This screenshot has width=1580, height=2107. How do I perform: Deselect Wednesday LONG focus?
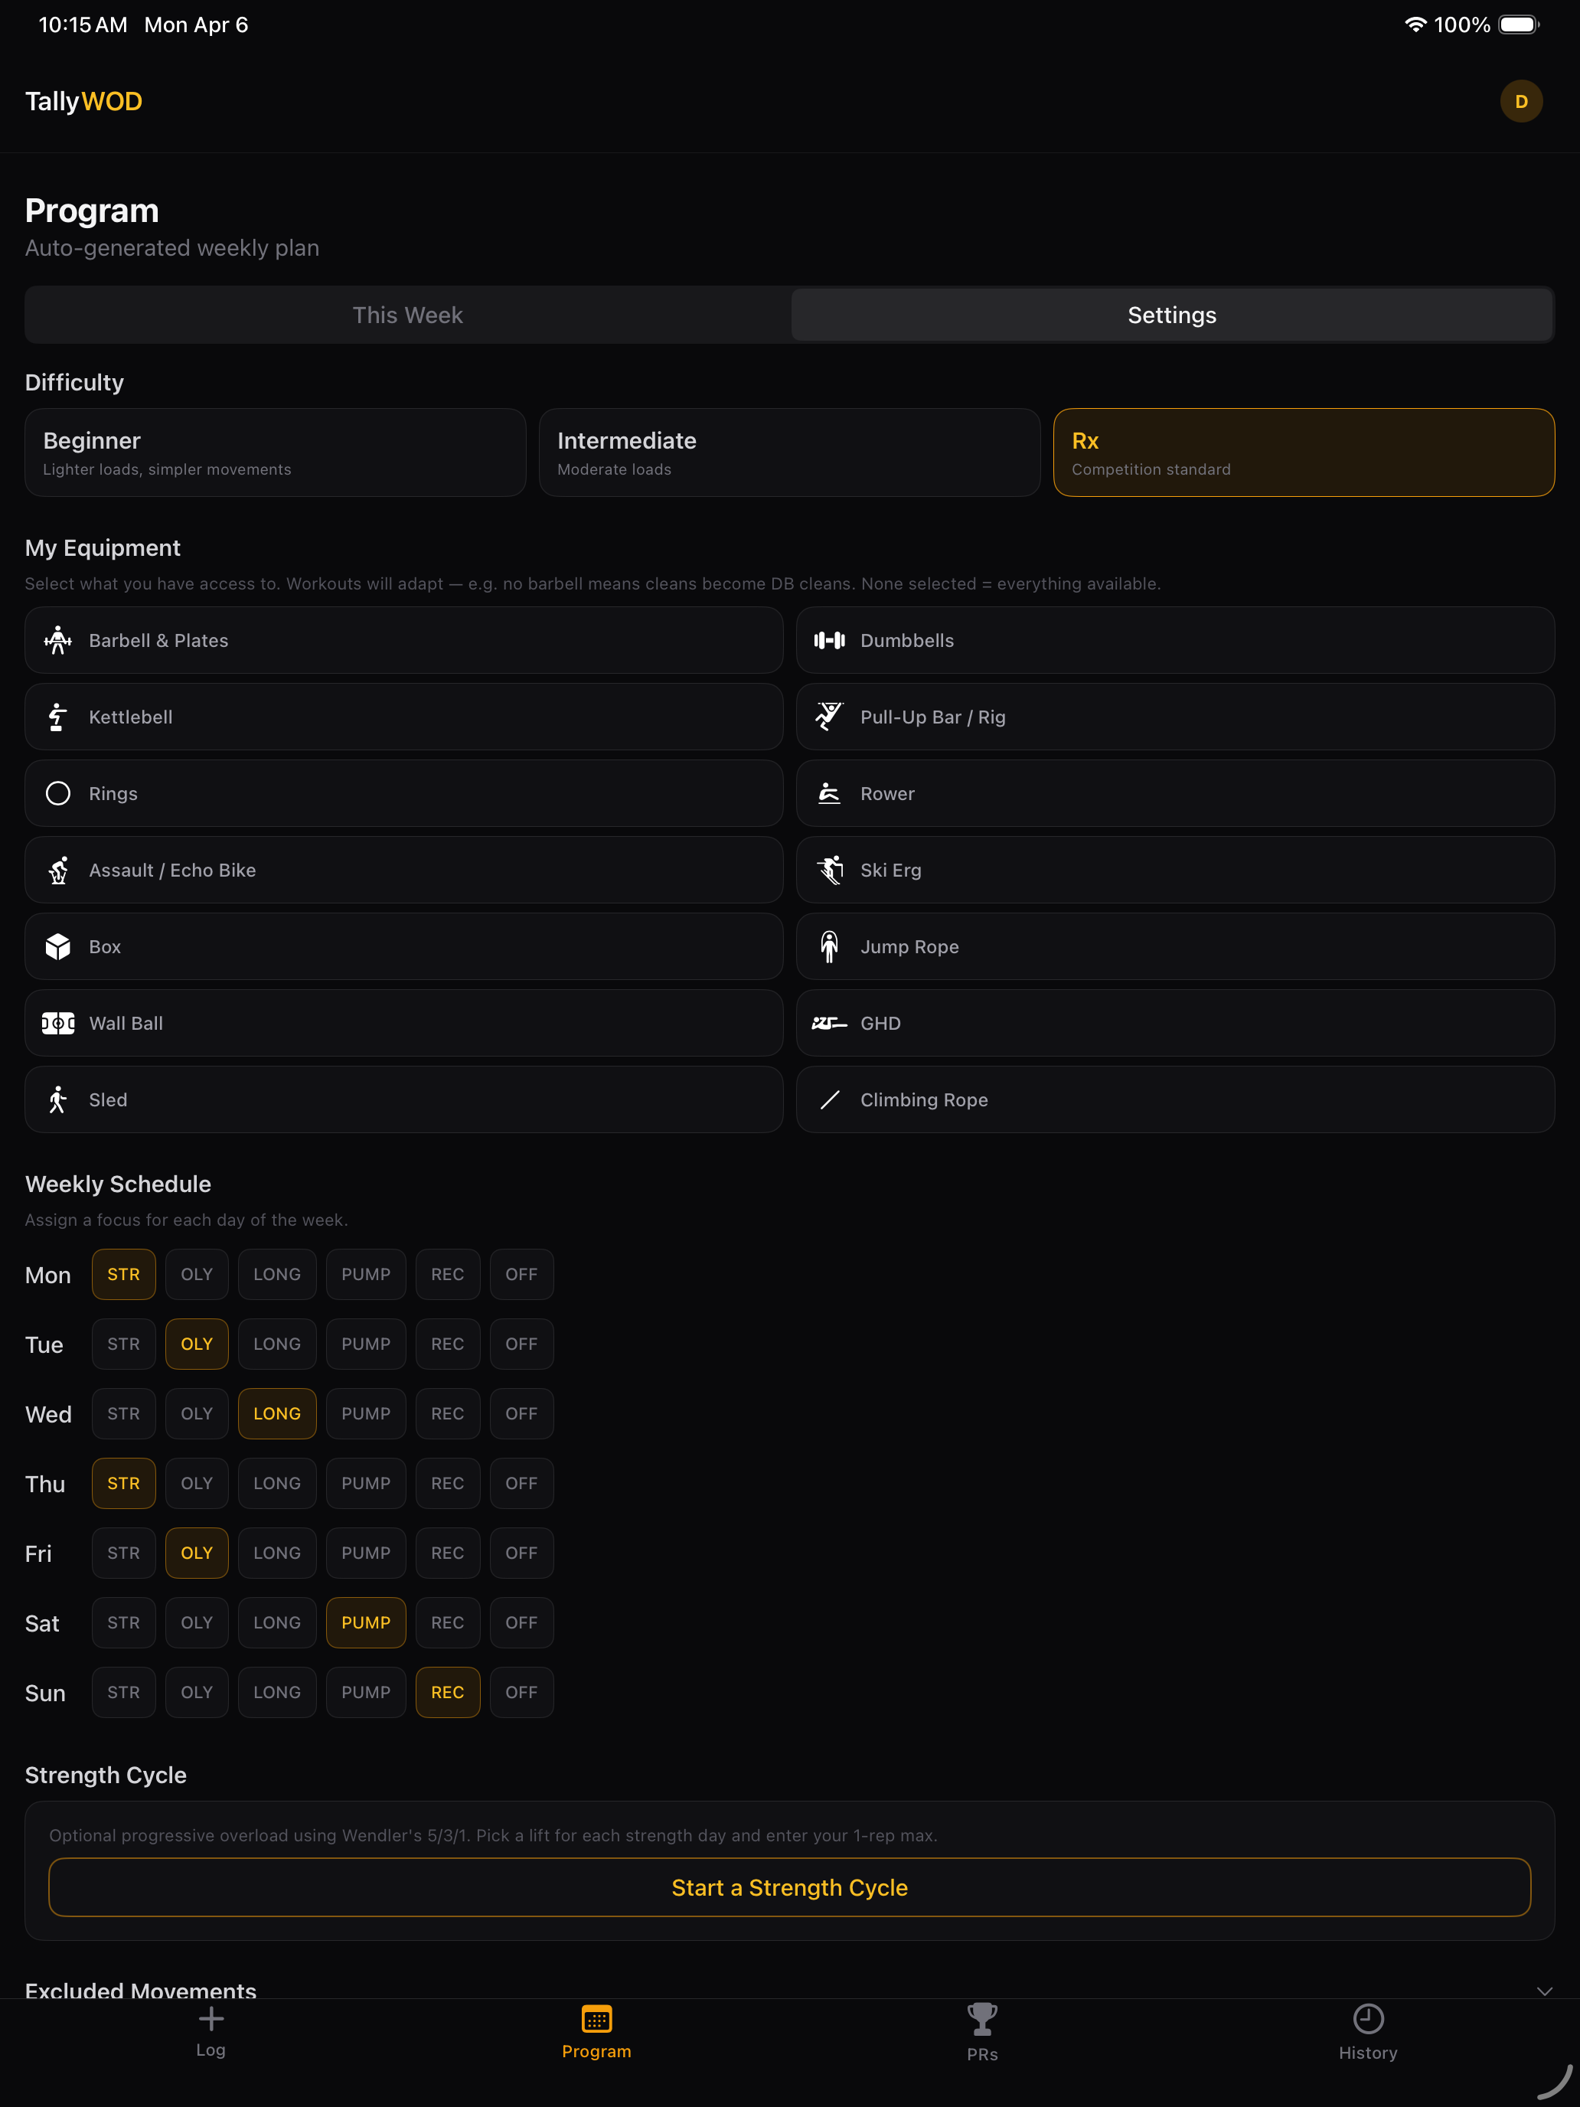(x=277, y=1413)
